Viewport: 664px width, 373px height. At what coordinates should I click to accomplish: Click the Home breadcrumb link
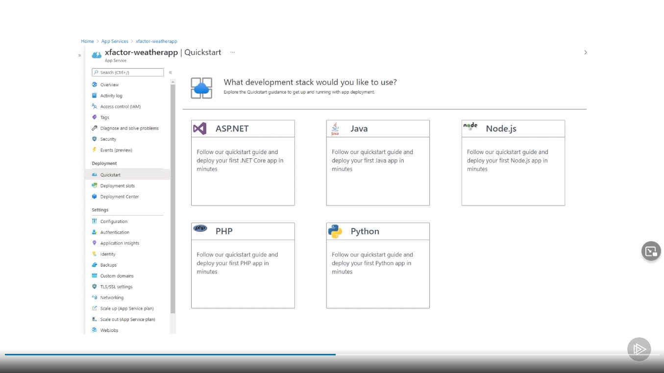[87, 41]
